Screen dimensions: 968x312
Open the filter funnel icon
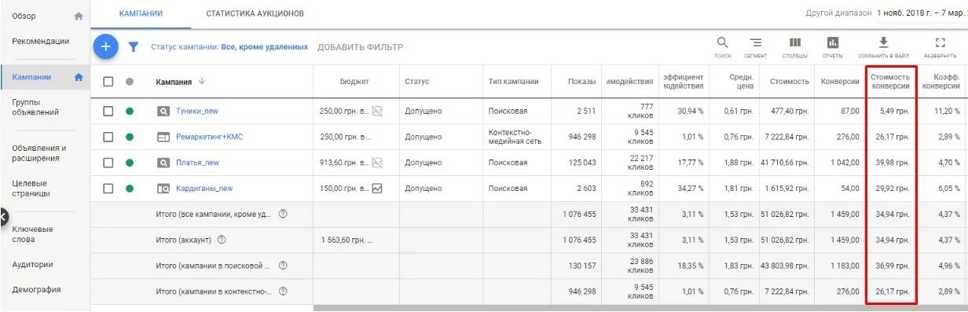click(x=134, y=47)
